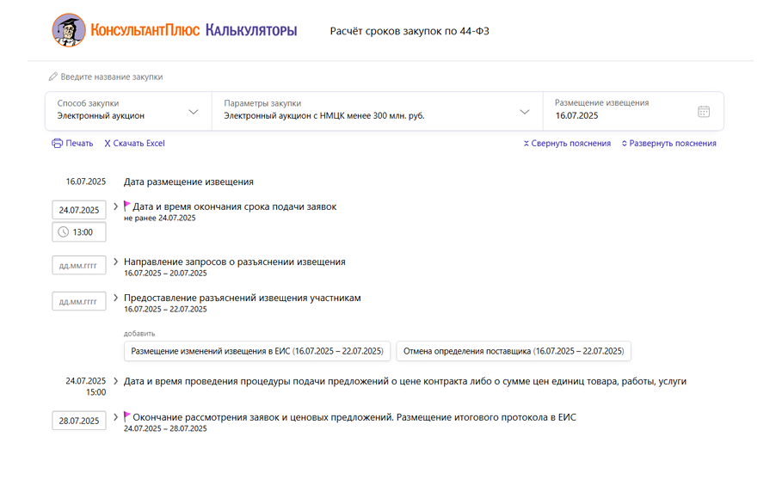Open the Способ закупки dropdown
Image resolution: width=776 pixels, height=486 pixels.
pyautogui.click(x=129, y=111)
